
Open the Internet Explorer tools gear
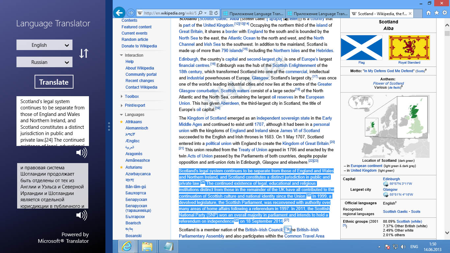[444, 13]
